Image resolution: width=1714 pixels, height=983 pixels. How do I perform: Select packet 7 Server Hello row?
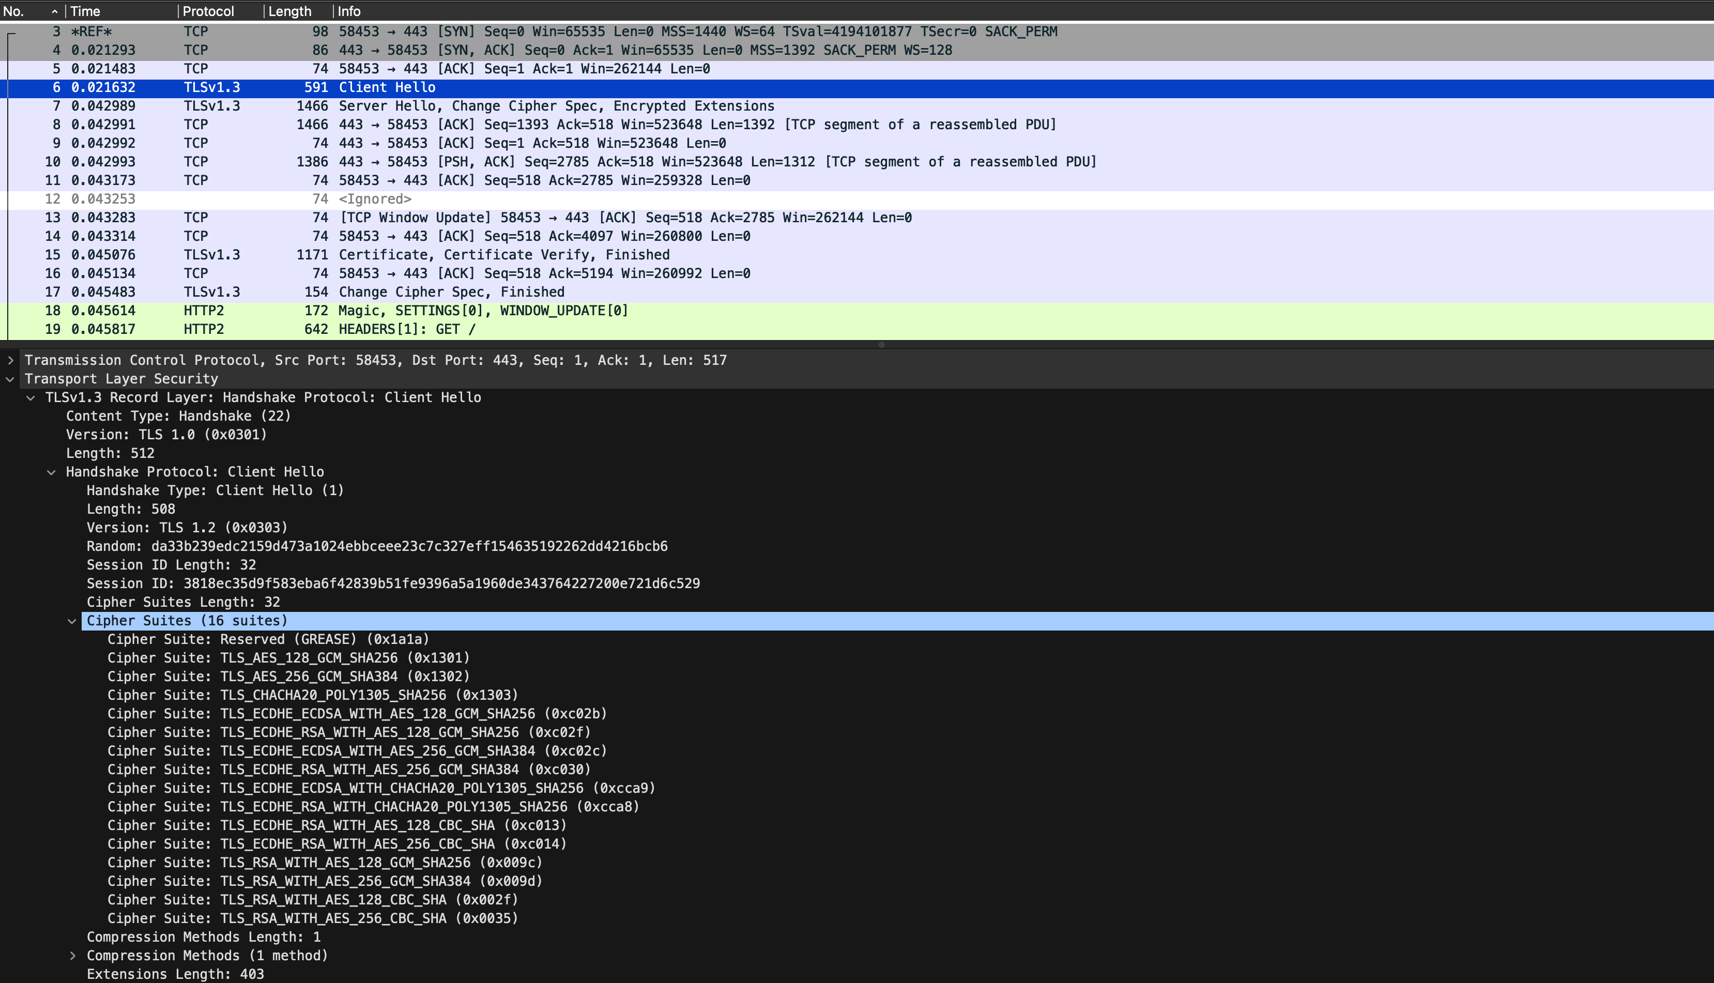pos(856,106)
